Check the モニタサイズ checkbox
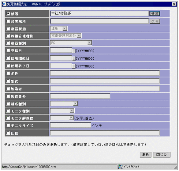The image size is (179, 171). click(x=8, y=125)
